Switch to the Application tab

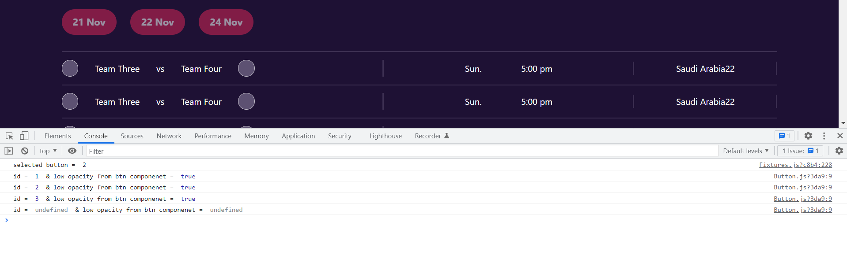[299, 136]
